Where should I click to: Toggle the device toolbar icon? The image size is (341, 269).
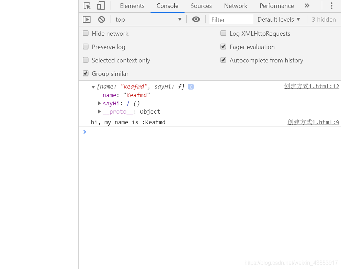tap(101, 5)
